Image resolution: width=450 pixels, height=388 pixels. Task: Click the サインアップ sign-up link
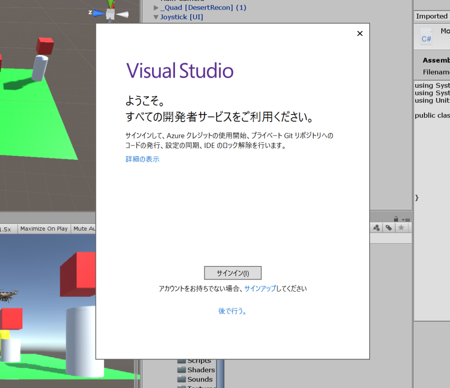tap(260, 288)
